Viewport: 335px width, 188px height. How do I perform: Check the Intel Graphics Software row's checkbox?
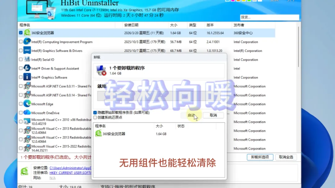tap(21, 77)
